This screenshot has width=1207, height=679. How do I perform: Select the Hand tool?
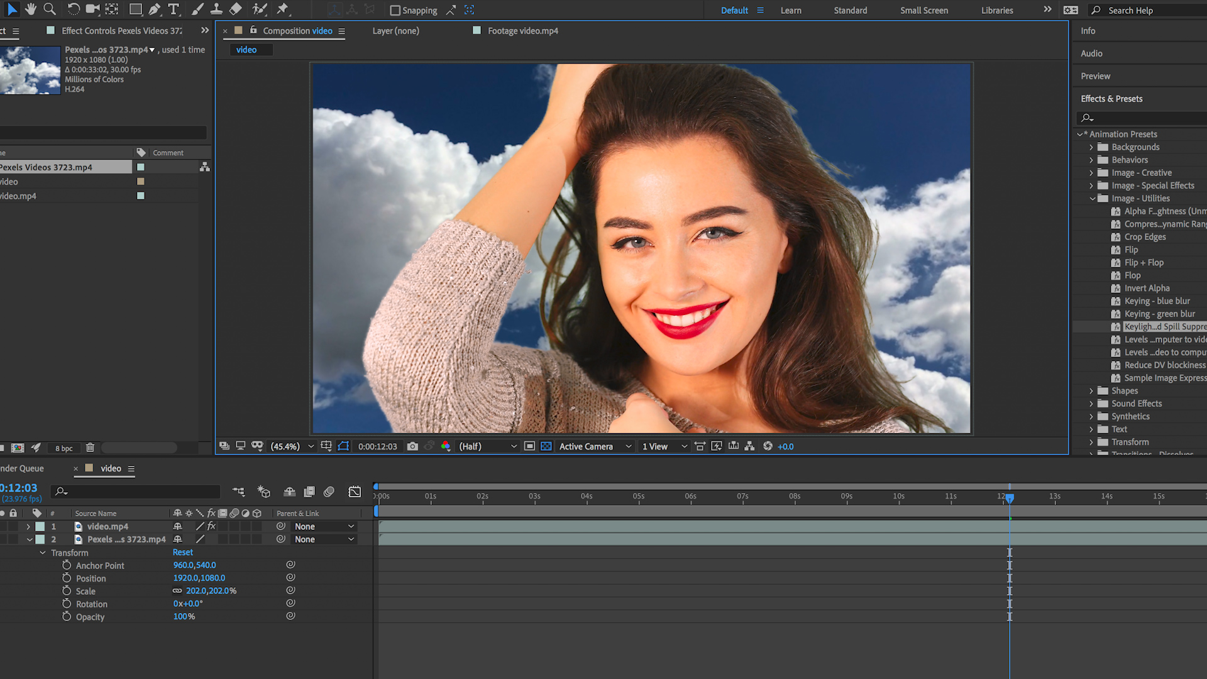tap(30, 9)
